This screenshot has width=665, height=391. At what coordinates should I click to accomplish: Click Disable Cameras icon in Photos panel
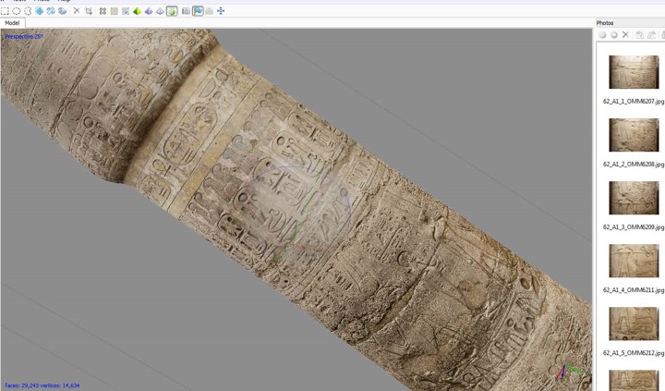point(613,35)
